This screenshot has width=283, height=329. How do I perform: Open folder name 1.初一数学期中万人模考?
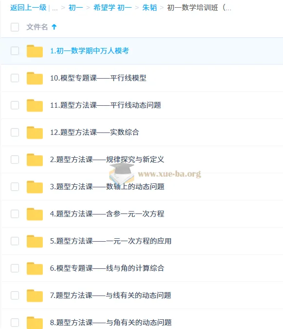(89, 51)
